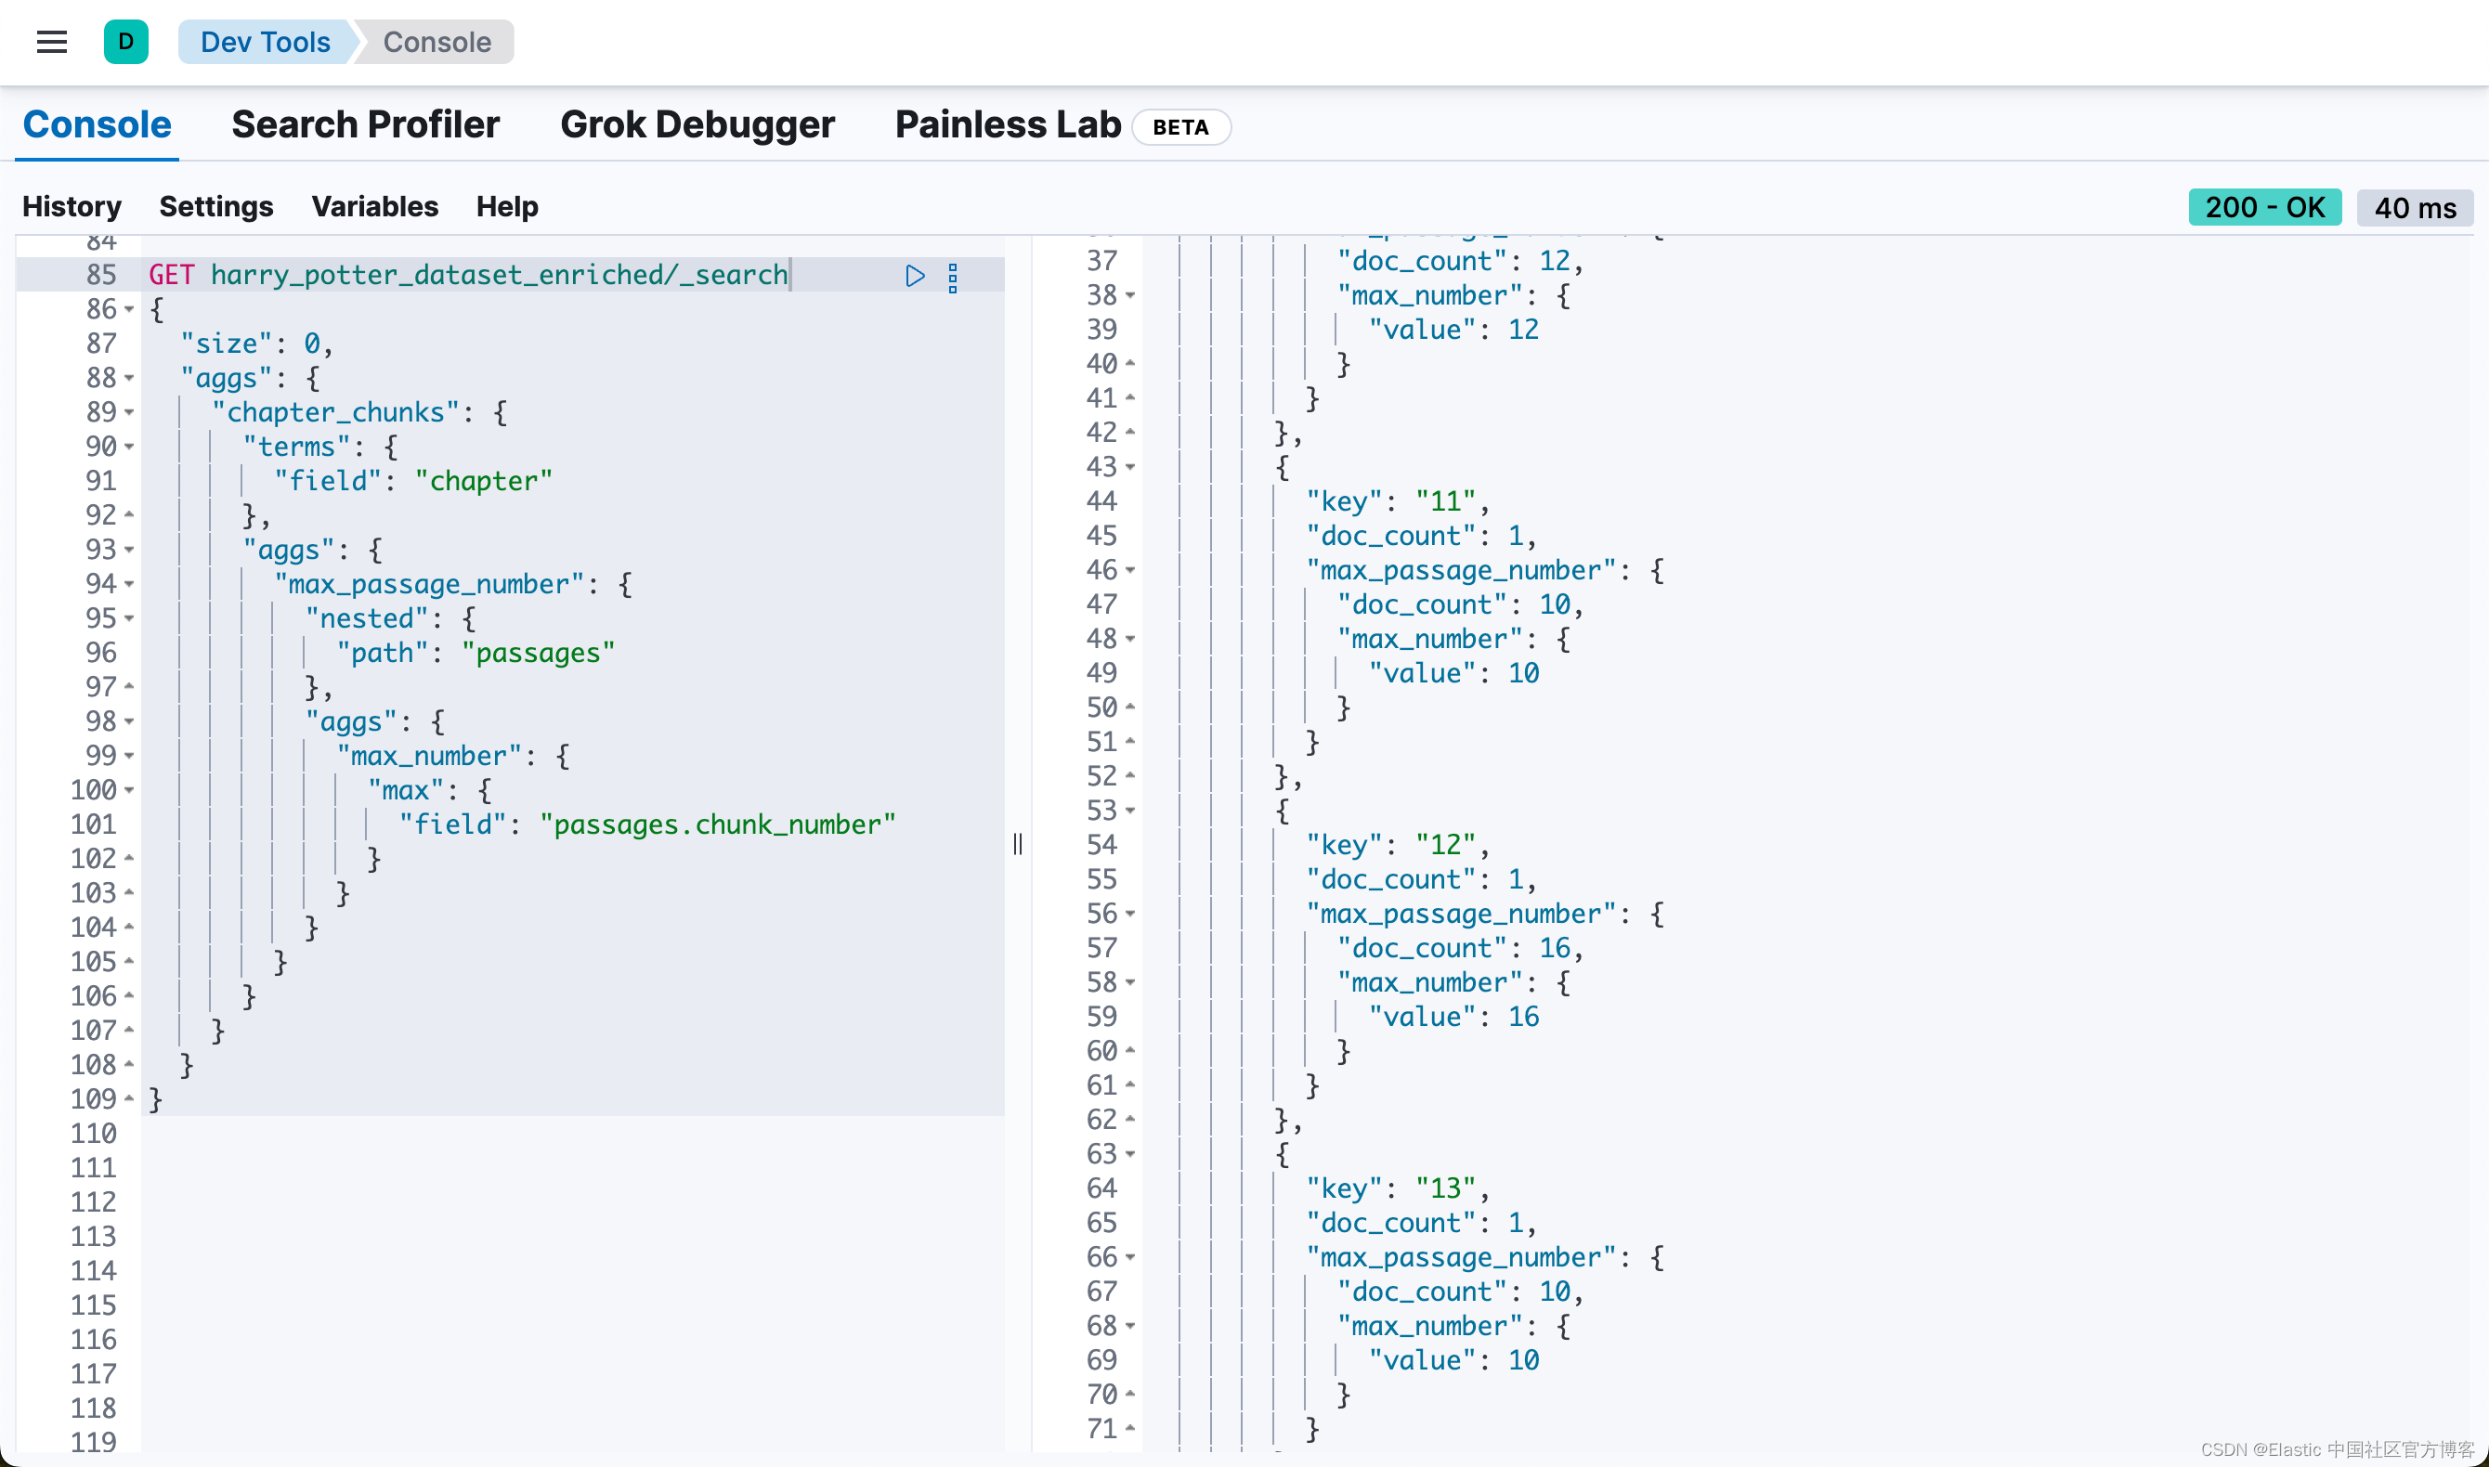
Task: Collapse the fold arrow at line 86
Action: coord(129,309)
